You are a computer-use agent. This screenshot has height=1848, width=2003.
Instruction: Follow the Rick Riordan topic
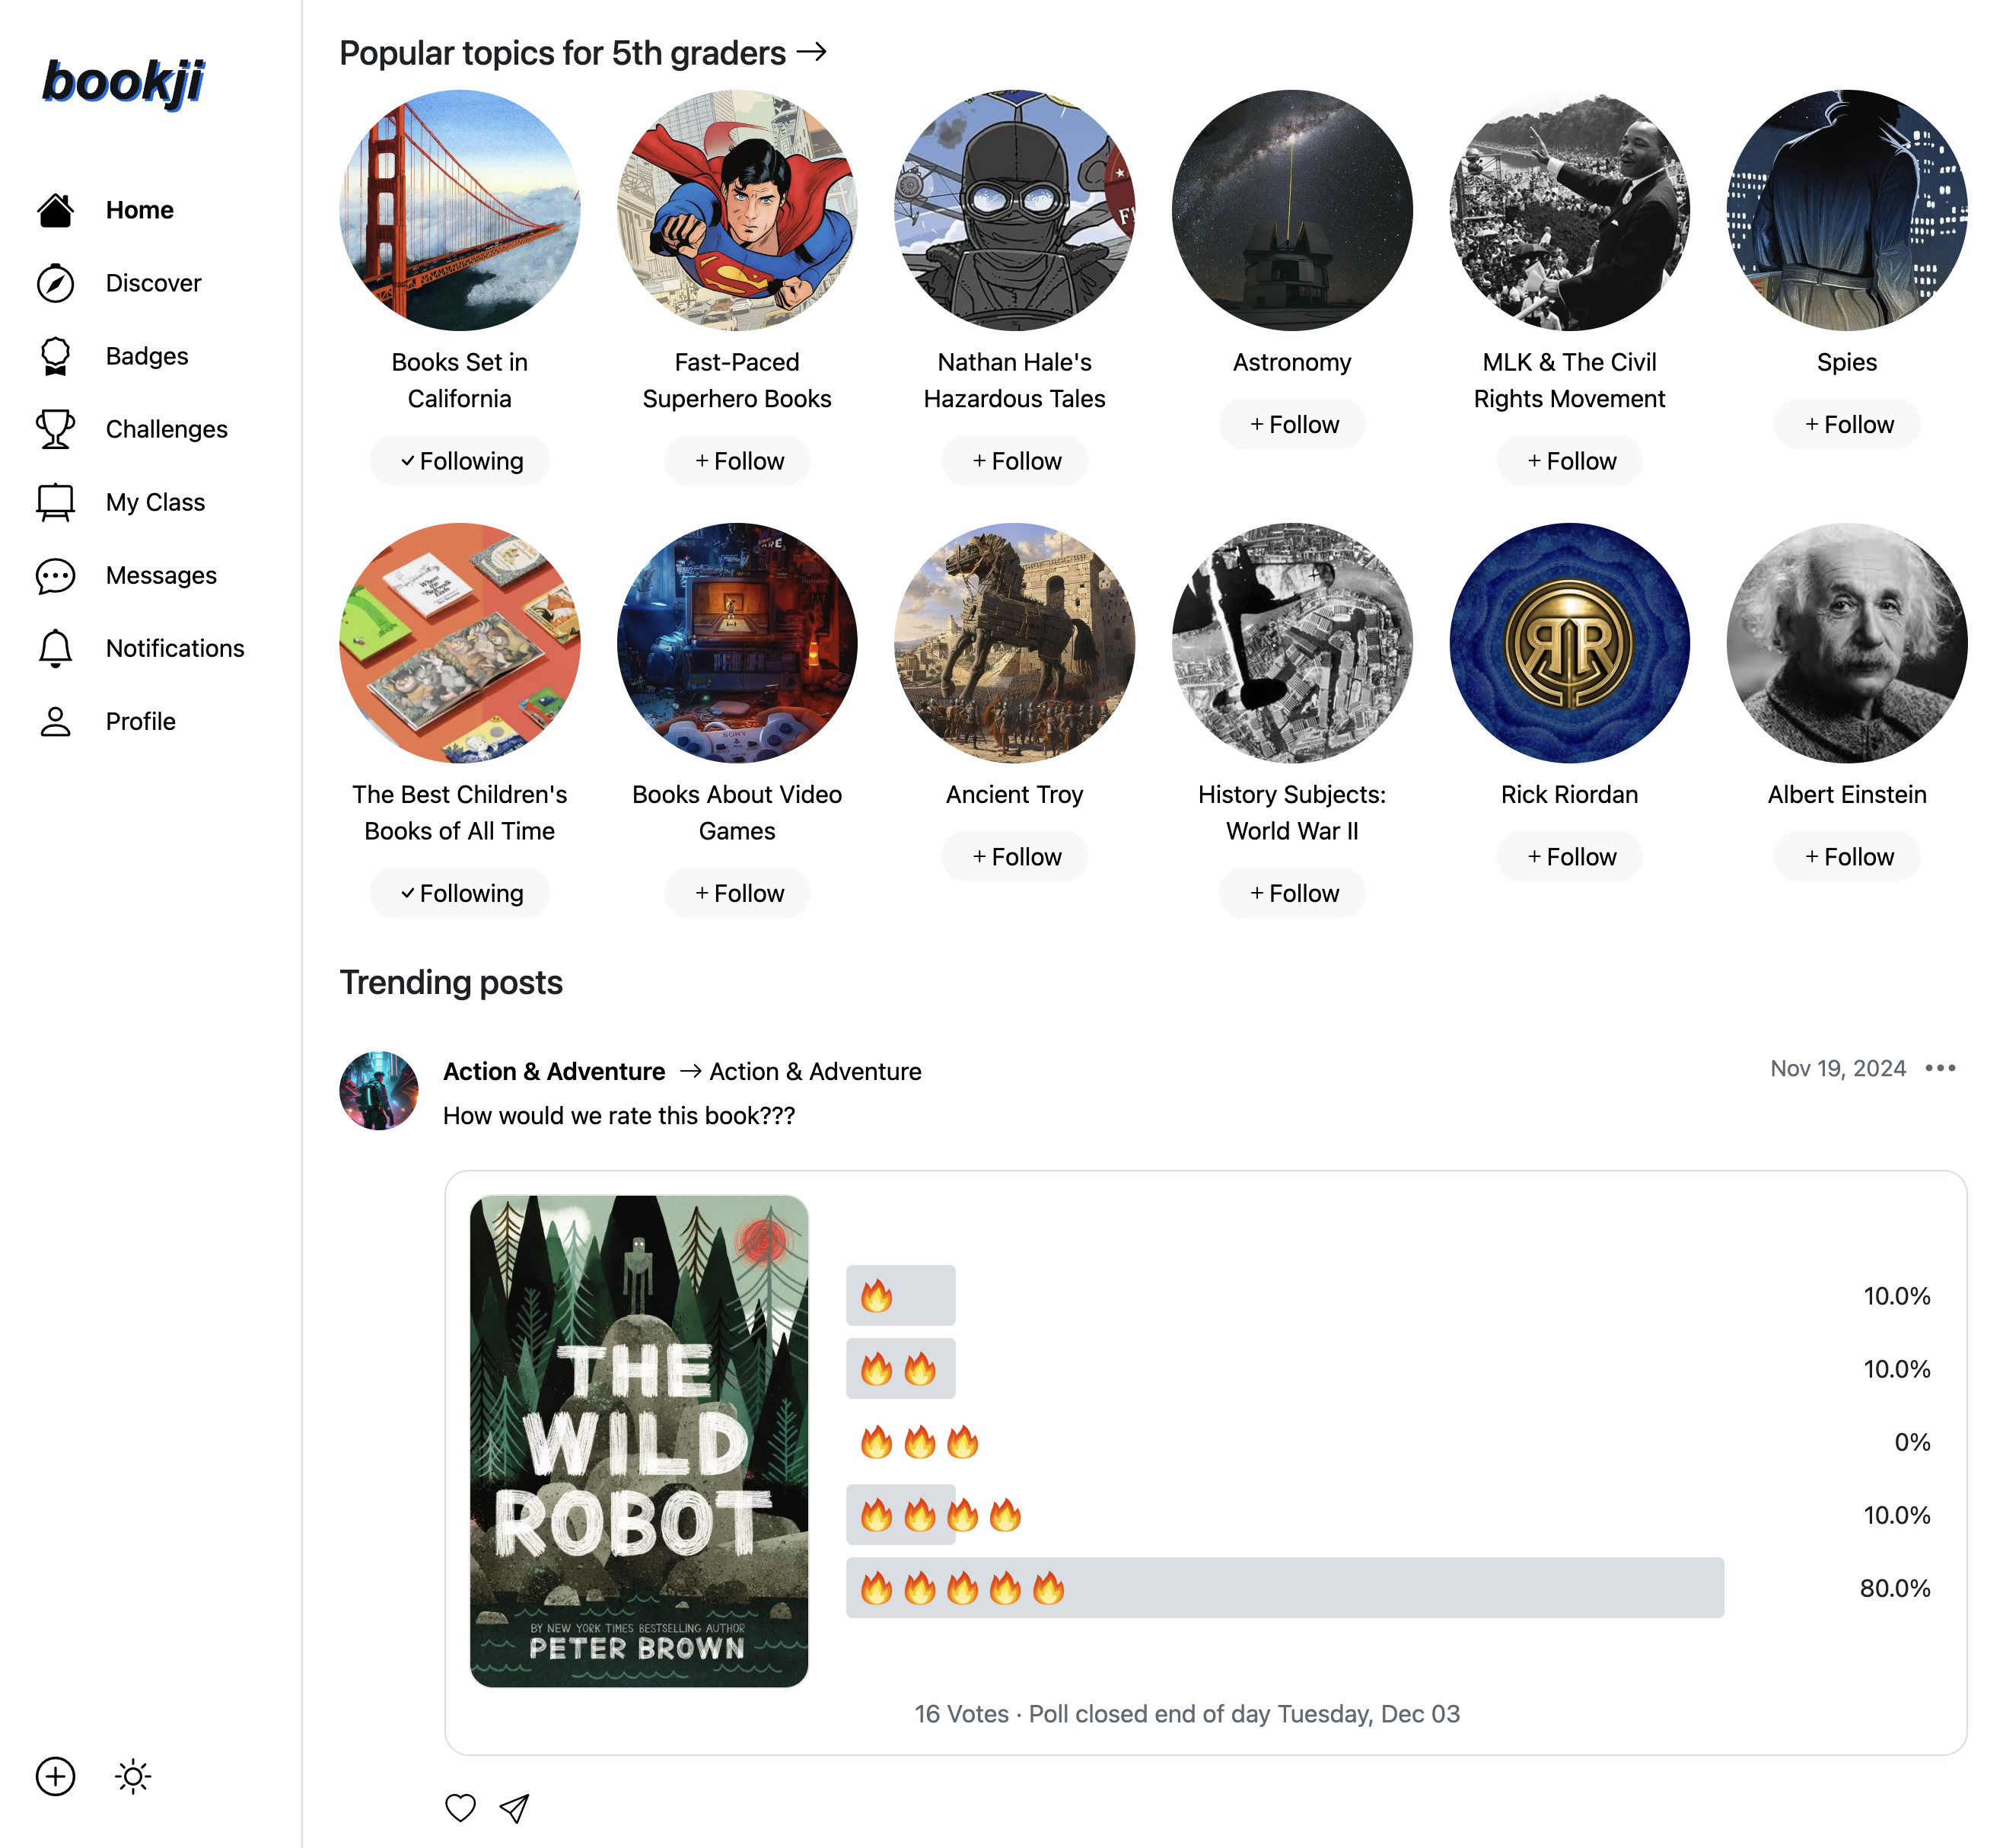click(1568, 857)
